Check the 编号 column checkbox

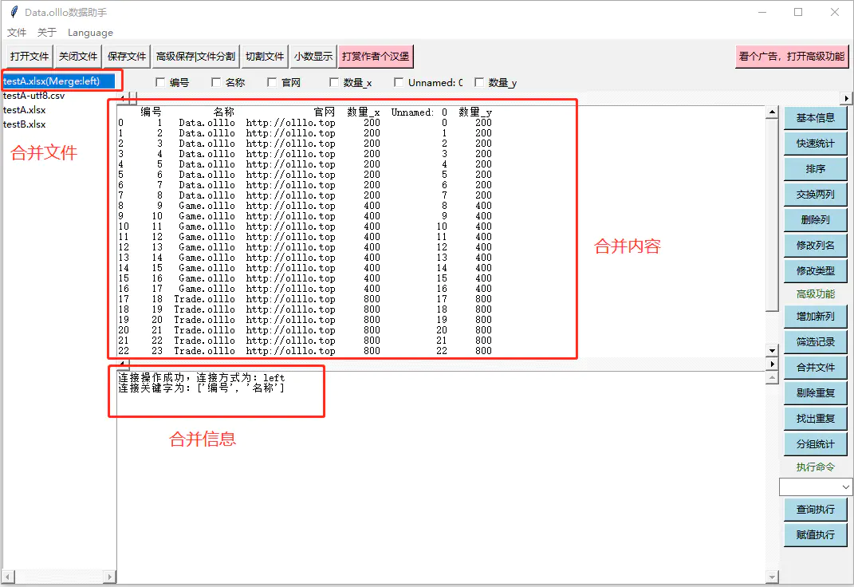[160, 82]
